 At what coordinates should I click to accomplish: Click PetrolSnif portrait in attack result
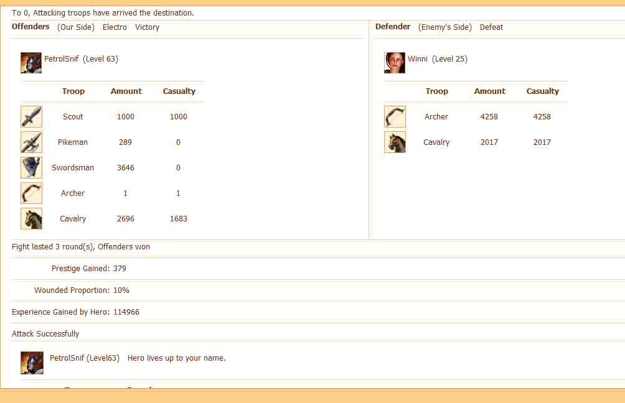(x=31, y=362)
